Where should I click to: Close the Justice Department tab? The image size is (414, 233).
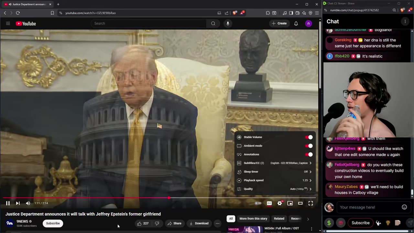(50, 4)
